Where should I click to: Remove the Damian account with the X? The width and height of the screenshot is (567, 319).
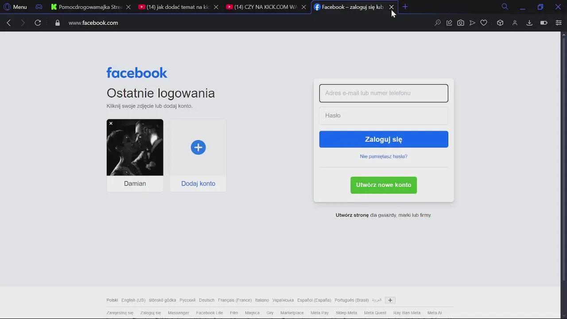click(x=111, y=123)
